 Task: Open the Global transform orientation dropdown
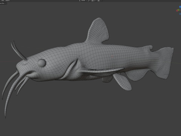coord(83,0)
